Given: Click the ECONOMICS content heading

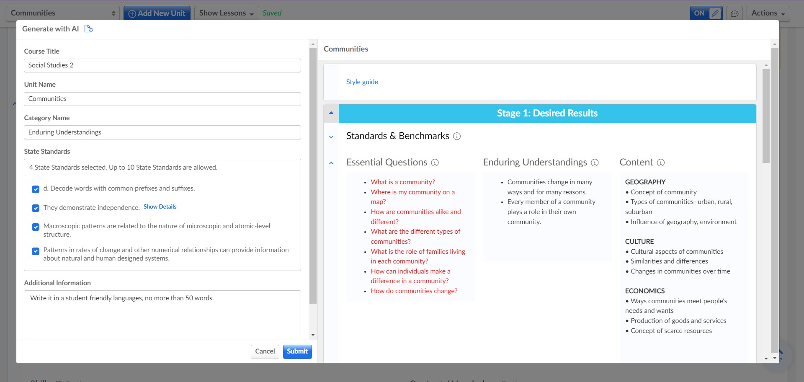Looking at the screenshot, I should 645,291.
